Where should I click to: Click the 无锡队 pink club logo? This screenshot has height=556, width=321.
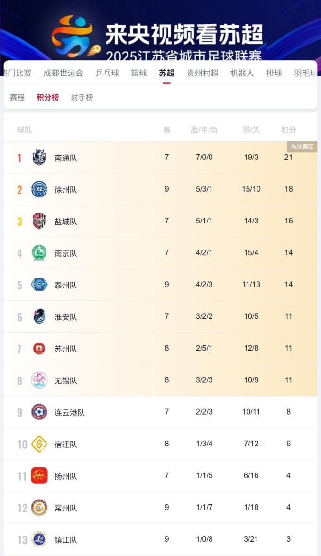39,380
